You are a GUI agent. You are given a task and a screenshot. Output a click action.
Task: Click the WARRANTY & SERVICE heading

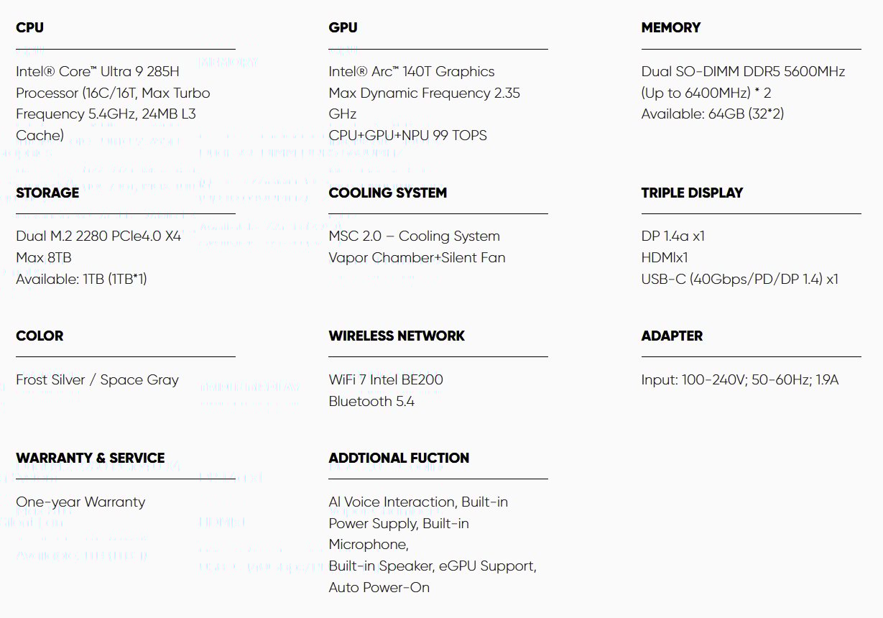(x=91, y=458)
